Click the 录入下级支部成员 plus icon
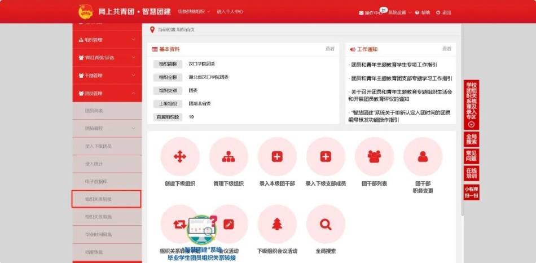This screenshot has height=263, width=536. [326, 157]
